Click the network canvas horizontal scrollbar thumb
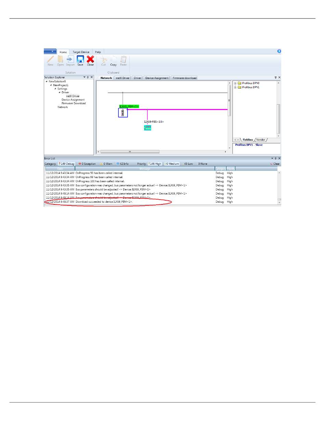Screen dimensions: 325x433 coord(130,151)
